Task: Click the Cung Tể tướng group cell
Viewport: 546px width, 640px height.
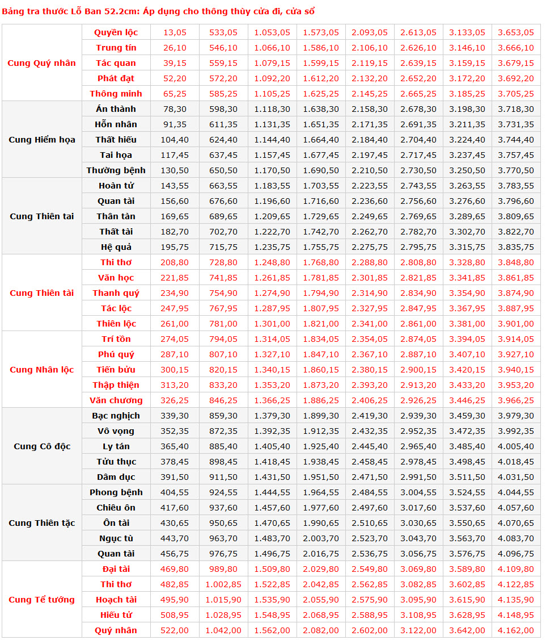Action: point(41,600)
